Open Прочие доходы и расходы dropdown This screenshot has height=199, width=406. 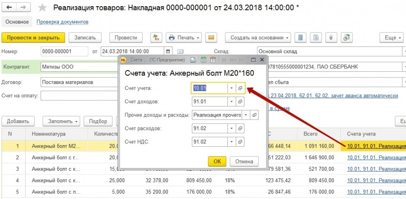(x=246, y=115)
